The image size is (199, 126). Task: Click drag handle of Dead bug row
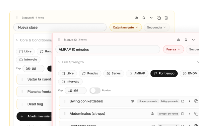23,104
